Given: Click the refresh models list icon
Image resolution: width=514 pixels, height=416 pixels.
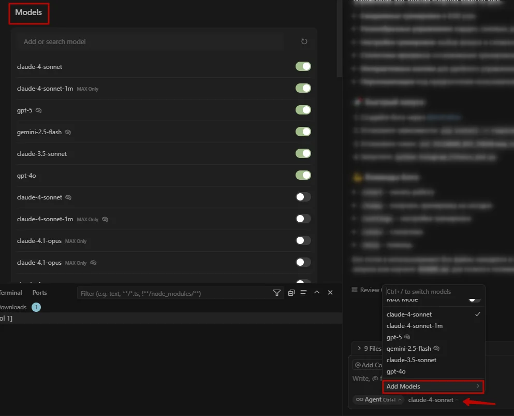Looking at the screenshot, I should tap(304, 41).
